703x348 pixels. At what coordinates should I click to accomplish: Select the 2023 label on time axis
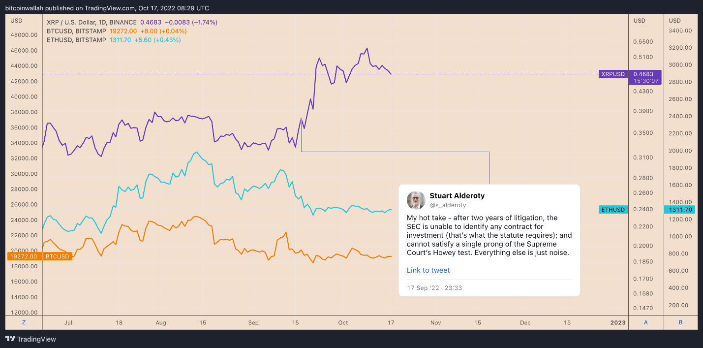tap(617, 322)
